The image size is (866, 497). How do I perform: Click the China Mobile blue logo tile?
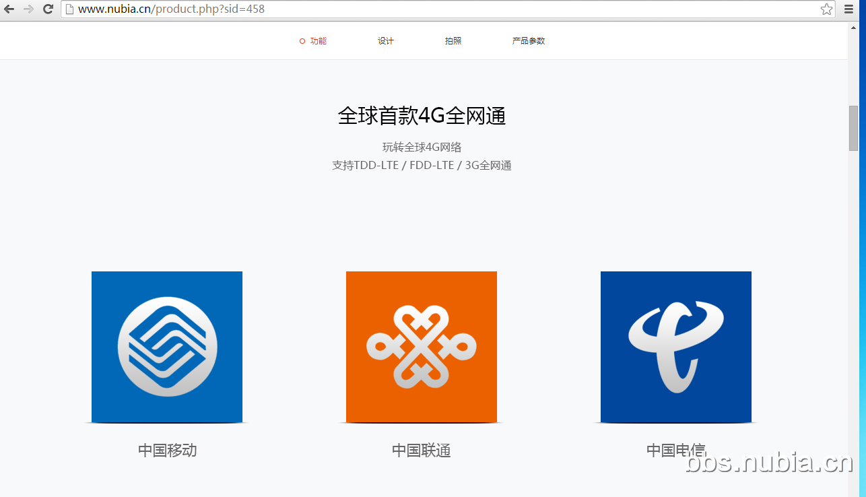[x=167, y=347]
